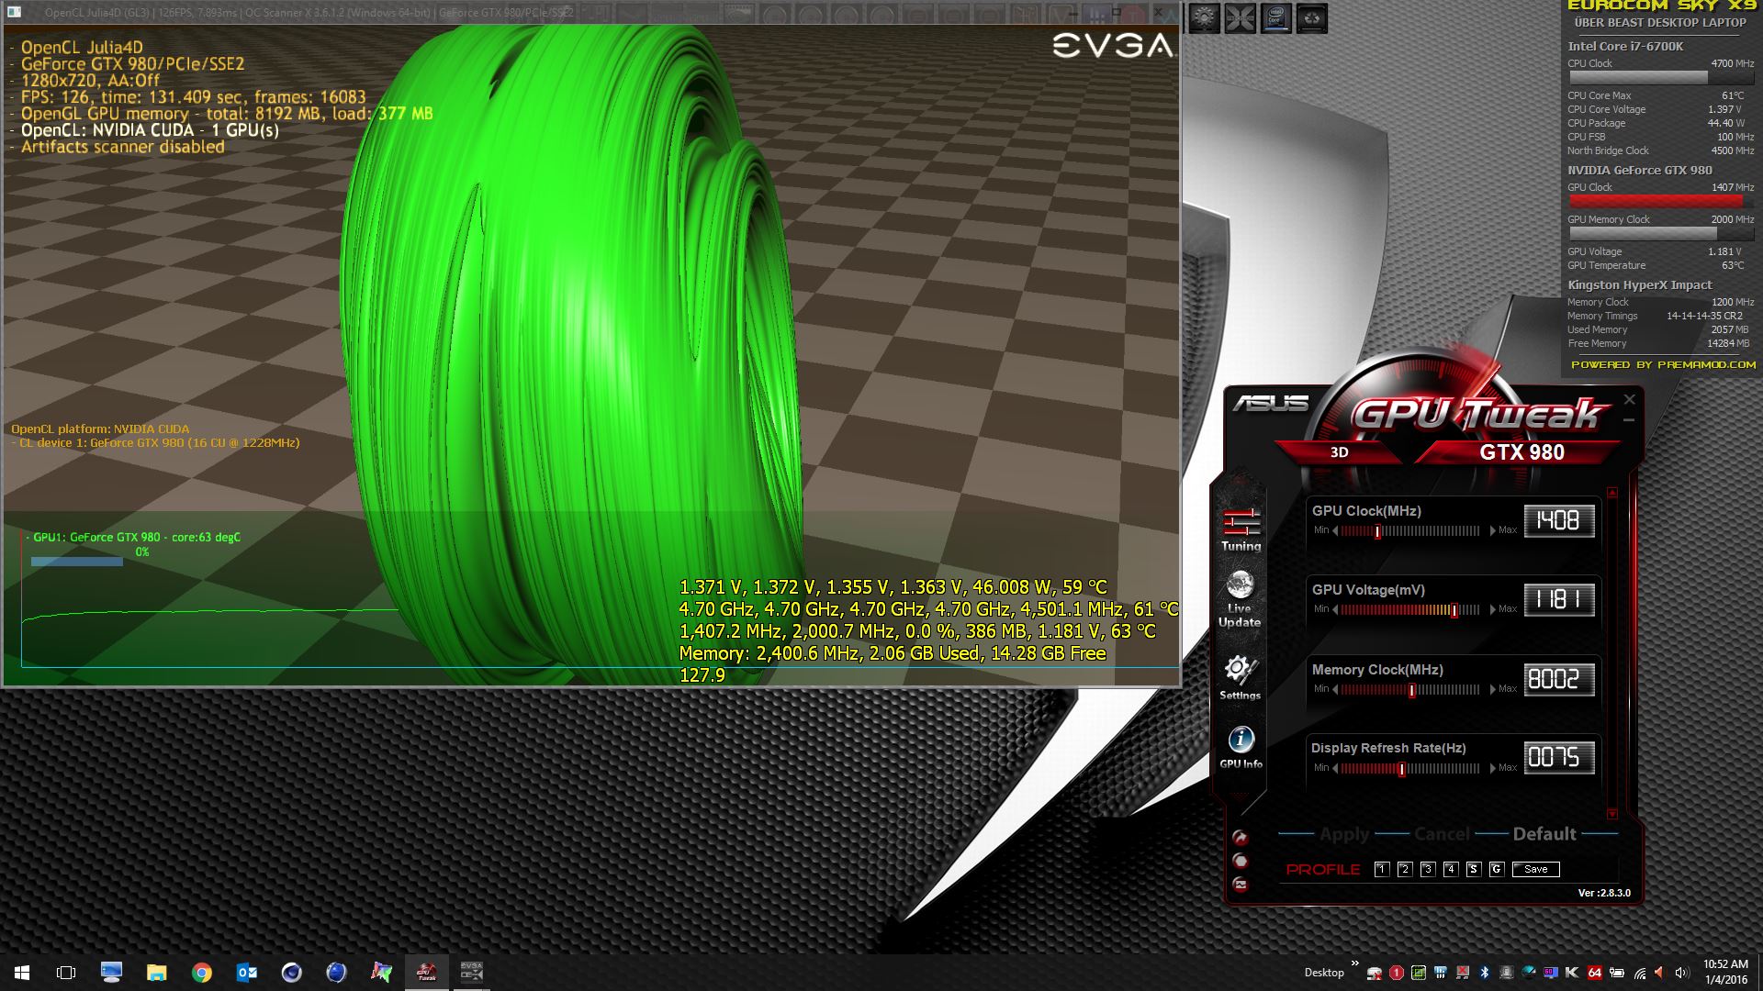Click the Max arrow of Memory Clock slider

[x=1492, y=689]
